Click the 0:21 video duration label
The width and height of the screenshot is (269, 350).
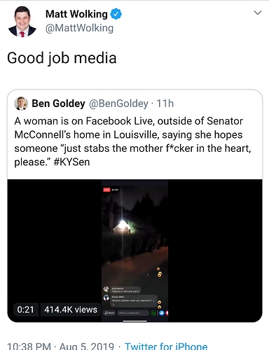(x=25, y=309)
